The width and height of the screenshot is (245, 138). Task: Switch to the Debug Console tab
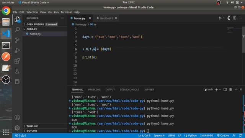coord(129,89)
